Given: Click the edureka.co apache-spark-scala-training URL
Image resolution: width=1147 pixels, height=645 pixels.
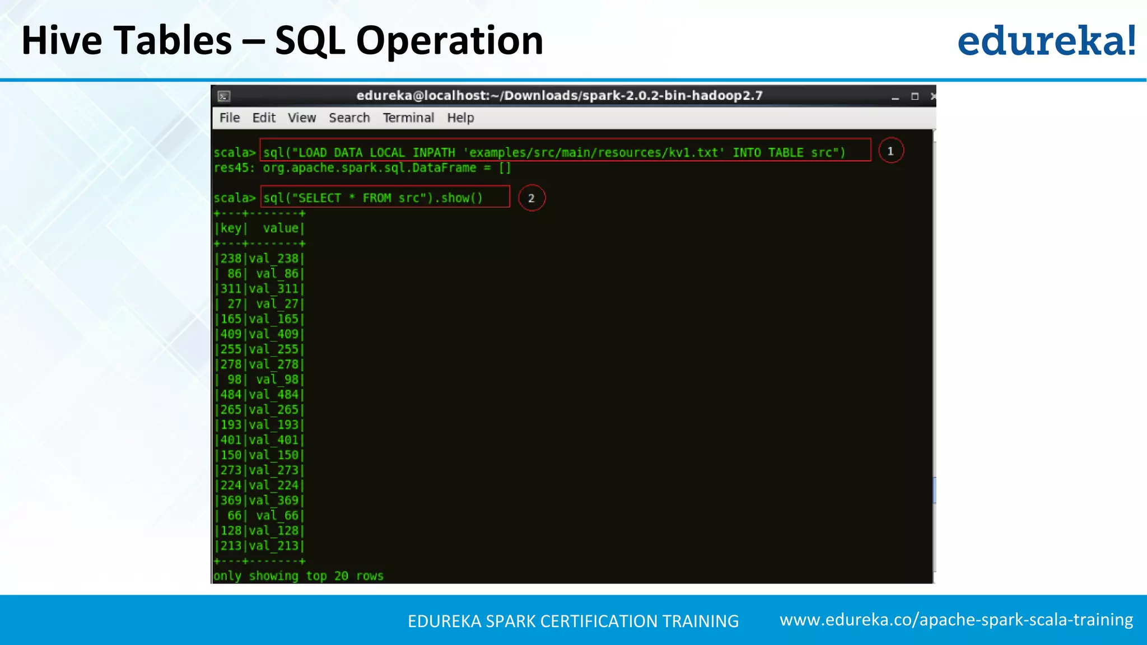Looking at the screenshot, I should point(956,620).
